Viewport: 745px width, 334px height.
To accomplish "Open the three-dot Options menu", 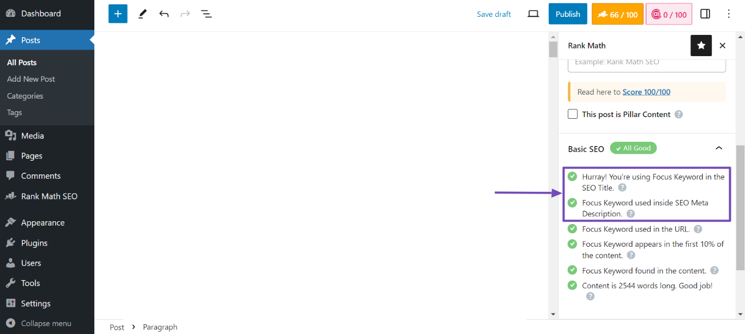I will click(729, 14).
